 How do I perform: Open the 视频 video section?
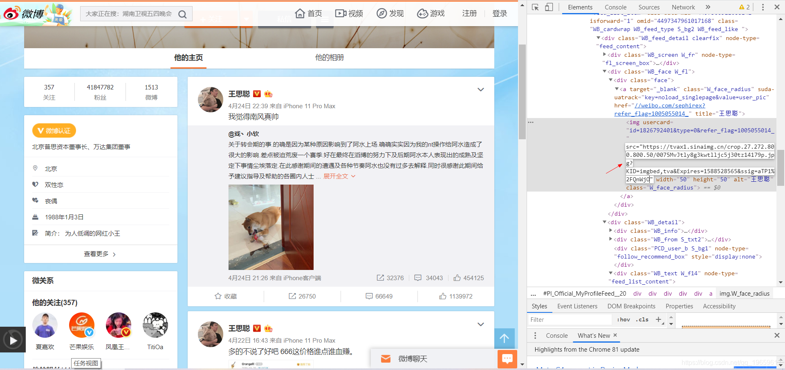349,13
